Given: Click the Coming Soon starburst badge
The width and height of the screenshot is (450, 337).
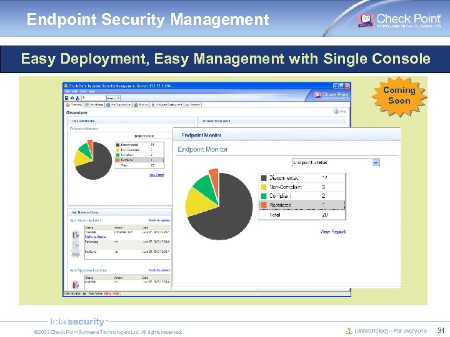Looking at the screenshot, I should (399, 96).
